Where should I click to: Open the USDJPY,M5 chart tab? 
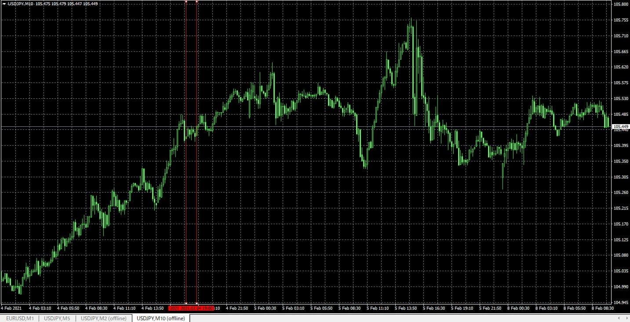[57, 318]
